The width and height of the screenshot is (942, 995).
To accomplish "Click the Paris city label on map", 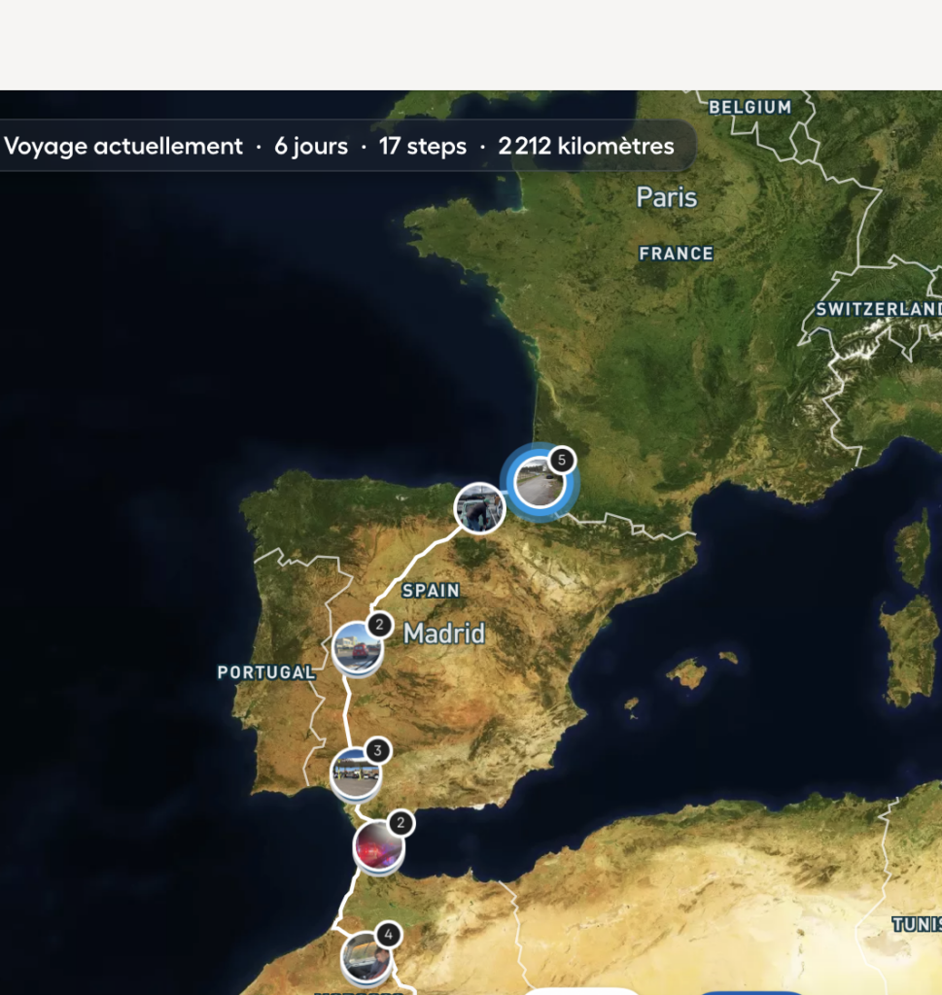I will click(666, 198).
